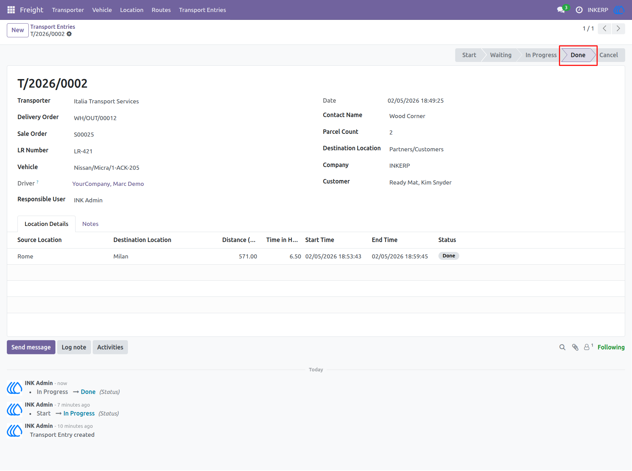This screenshot has height=471, width=632.
Task: Go to next record arrow
Action: coord(618,28)
